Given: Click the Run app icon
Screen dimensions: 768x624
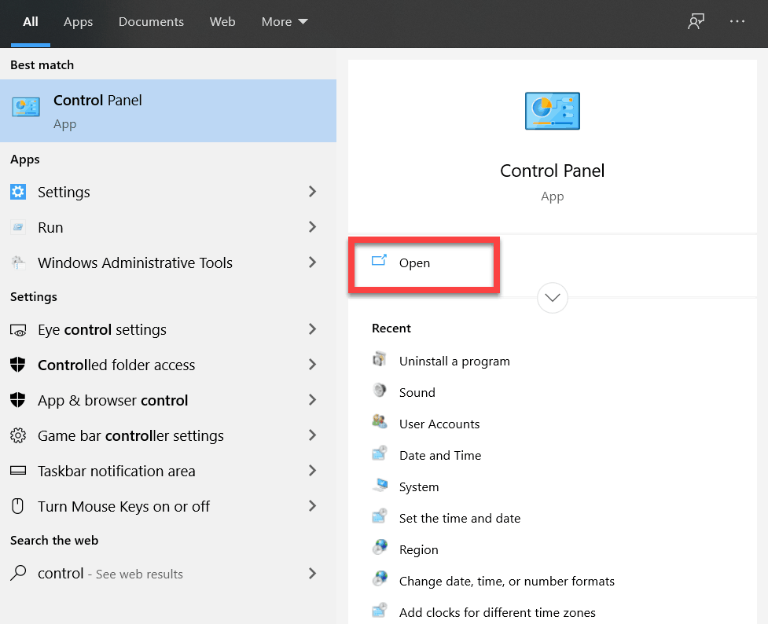Looking at the screenshot, I should pos(18,227).
